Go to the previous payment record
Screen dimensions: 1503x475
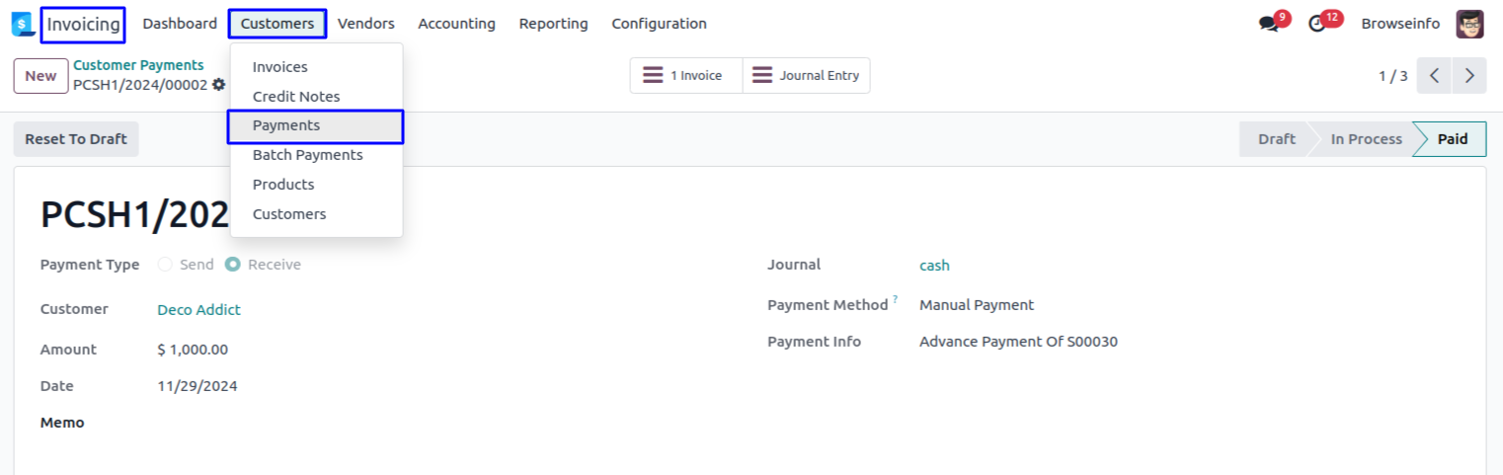click(x=1434, y=75)
